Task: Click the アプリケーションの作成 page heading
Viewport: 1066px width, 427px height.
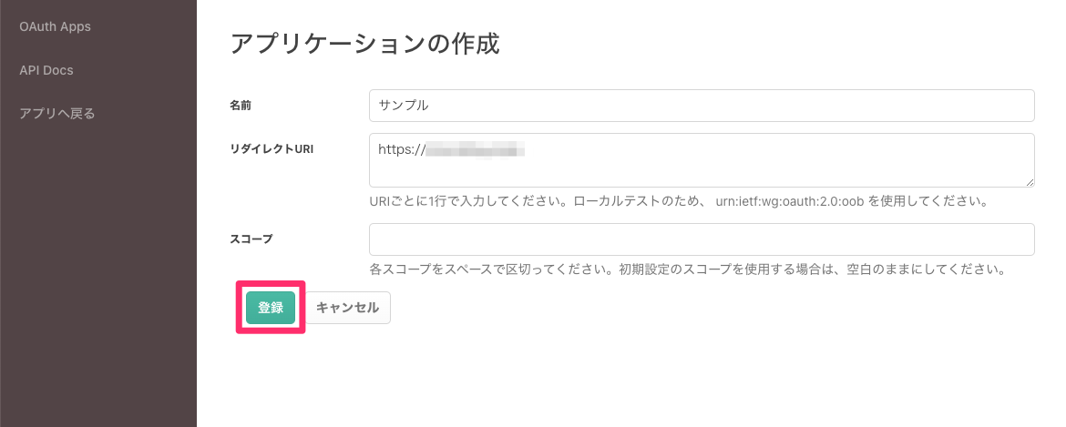Action: [x=364, y=44]
